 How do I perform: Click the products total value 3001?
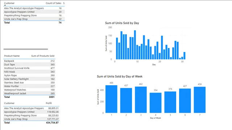coord(51,97)
